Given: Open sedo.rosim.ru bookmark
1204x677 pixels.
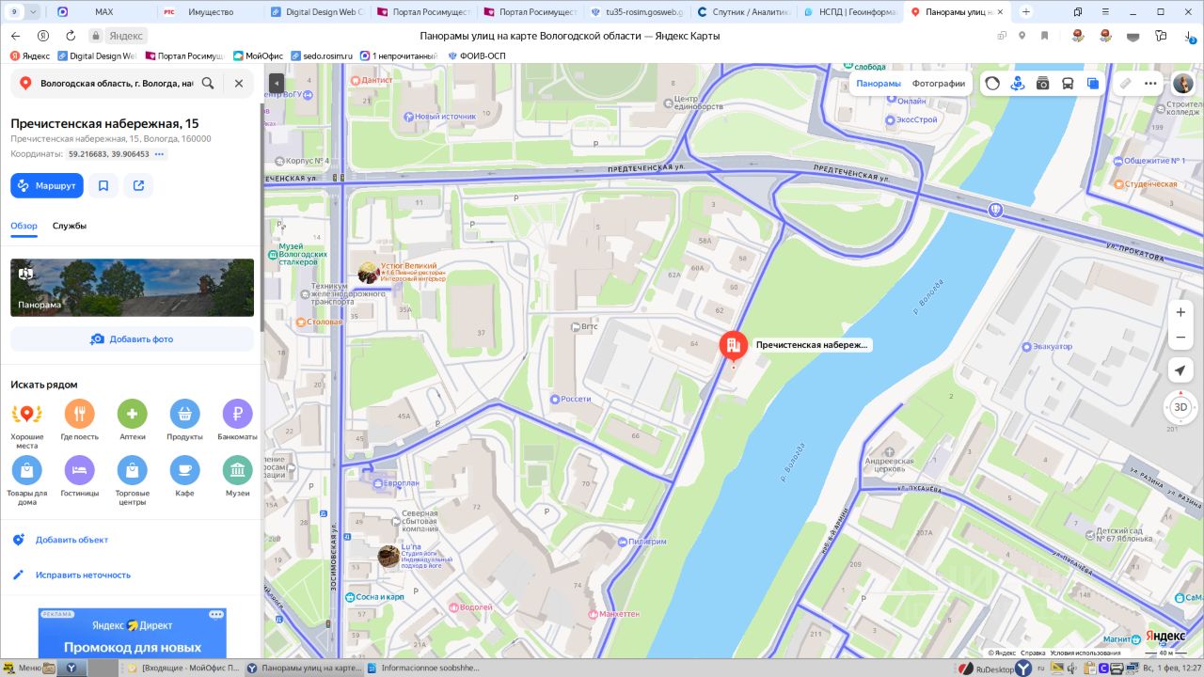Looking at the screenshot, I should pyautogui.click(x=322, y=55).
